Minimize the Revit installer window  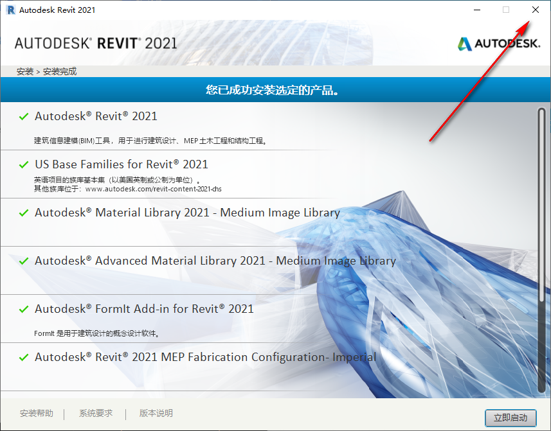coord(476,10)
